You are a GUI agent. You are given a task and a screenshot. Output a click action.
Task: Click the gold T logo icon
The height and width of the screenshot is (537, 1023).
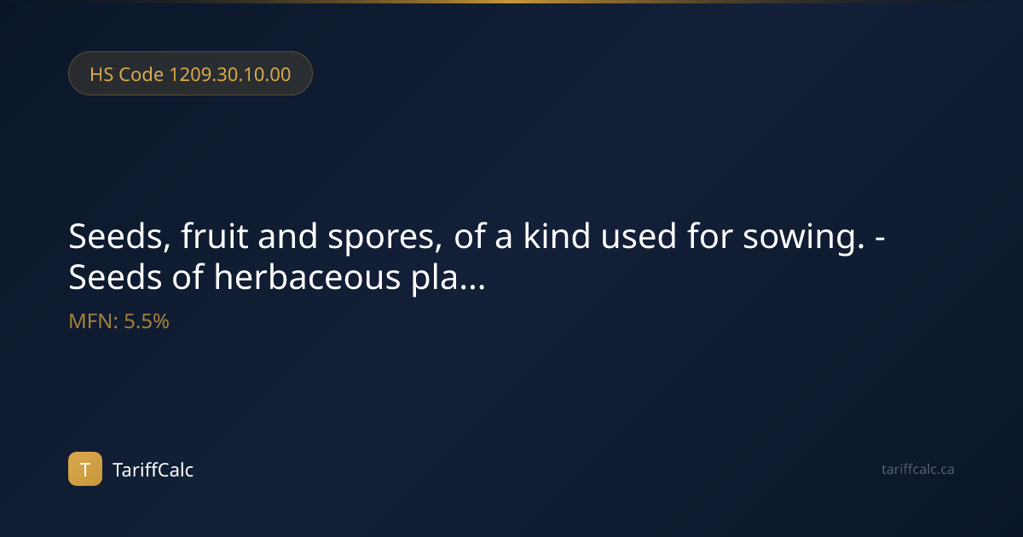tap(85, 469)
